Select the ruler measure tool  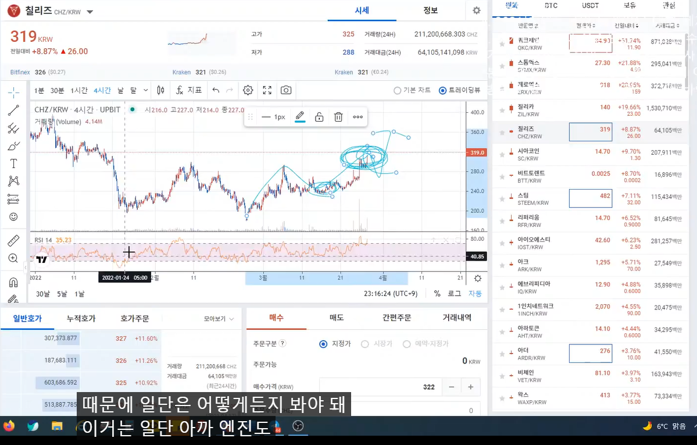click(13, 241)
